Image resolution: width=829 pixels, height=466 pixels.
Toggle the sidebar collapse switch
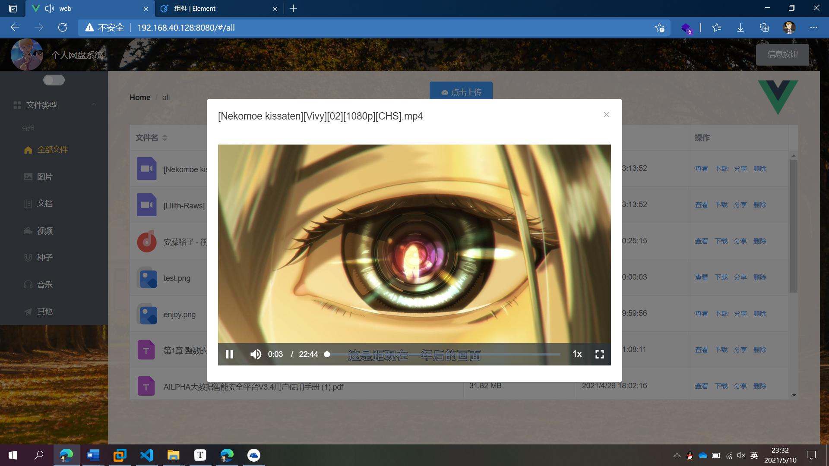(x=54, y=80)
